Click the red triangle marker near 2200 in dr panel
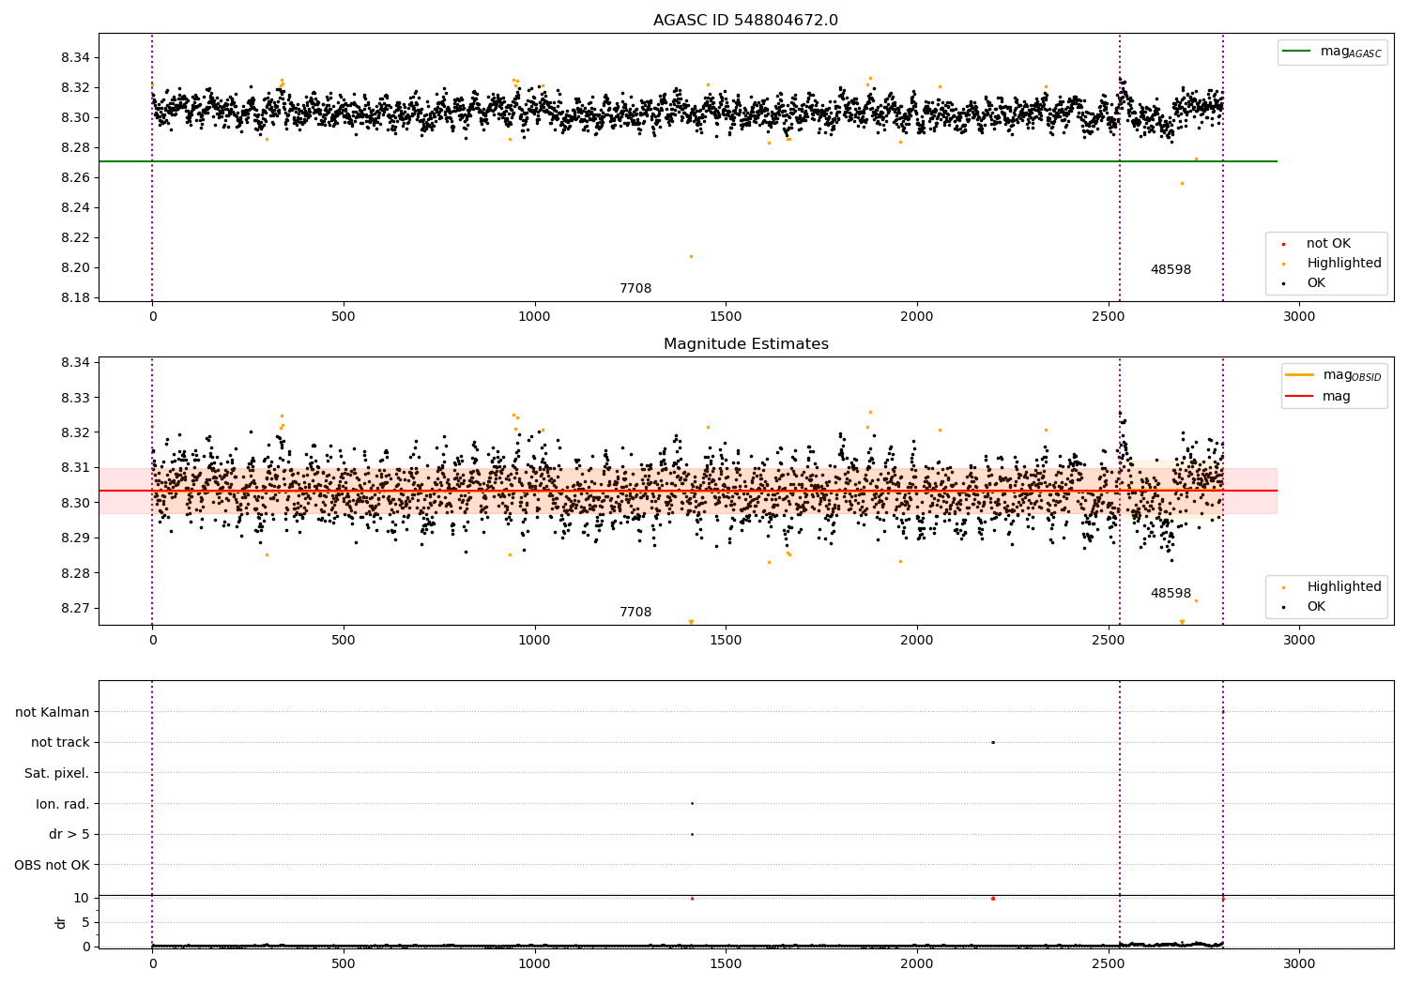This screenshot has height=985, width=1408. click(x=993, y=898)
